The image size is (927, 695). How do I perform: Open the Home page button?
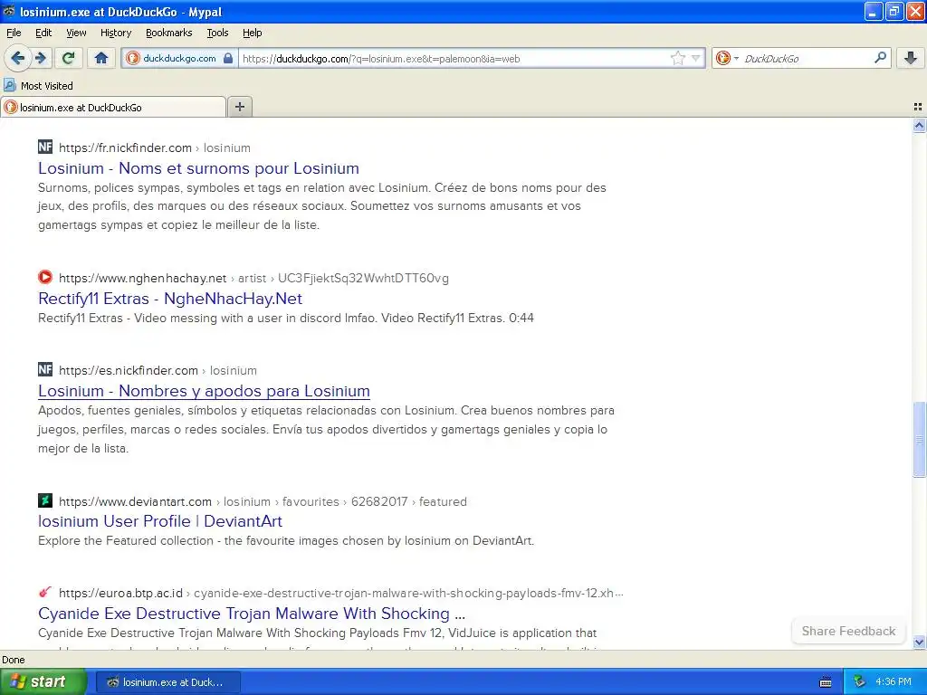tap(101, 58)
